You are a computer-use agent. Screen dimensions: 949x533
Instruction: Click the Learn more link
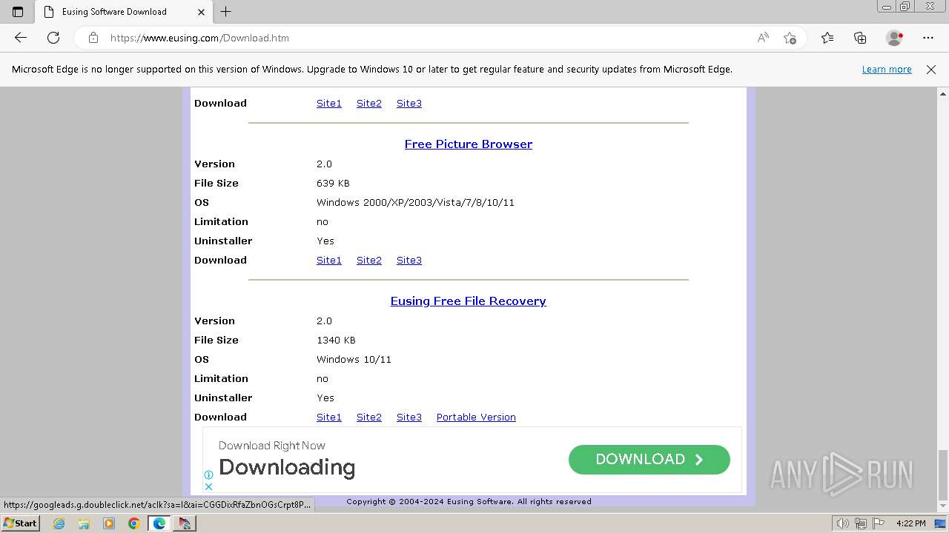pos(887,70)
